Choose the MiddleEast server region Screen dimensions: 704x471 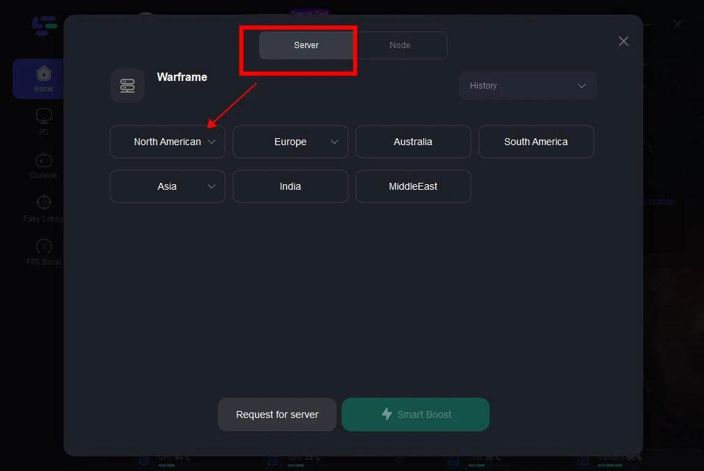(x=413, y=186)
